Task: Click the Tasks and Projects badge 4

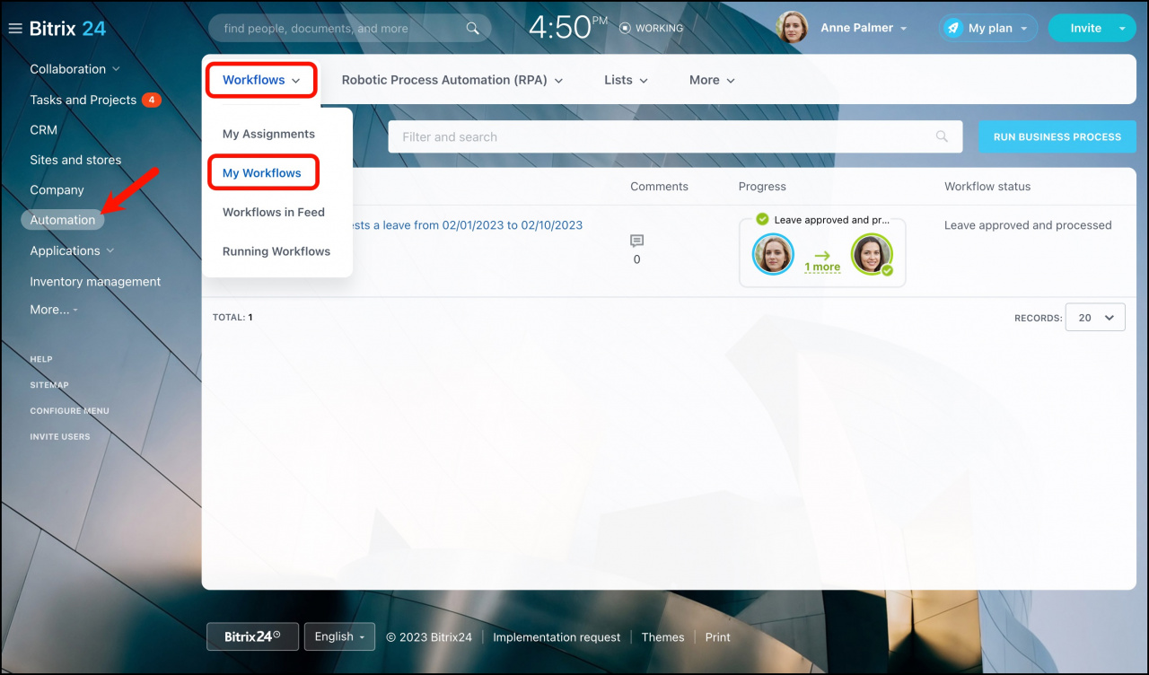Action: tap(152, 100)
